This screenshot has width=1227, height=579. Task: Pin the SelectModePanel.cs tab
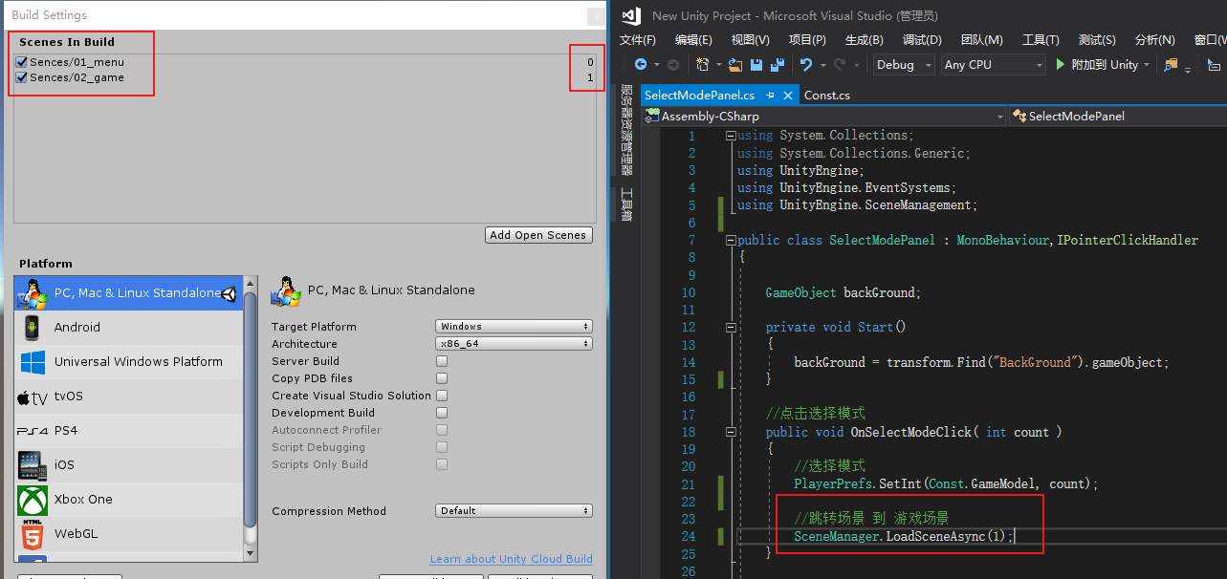coord(769,96)
